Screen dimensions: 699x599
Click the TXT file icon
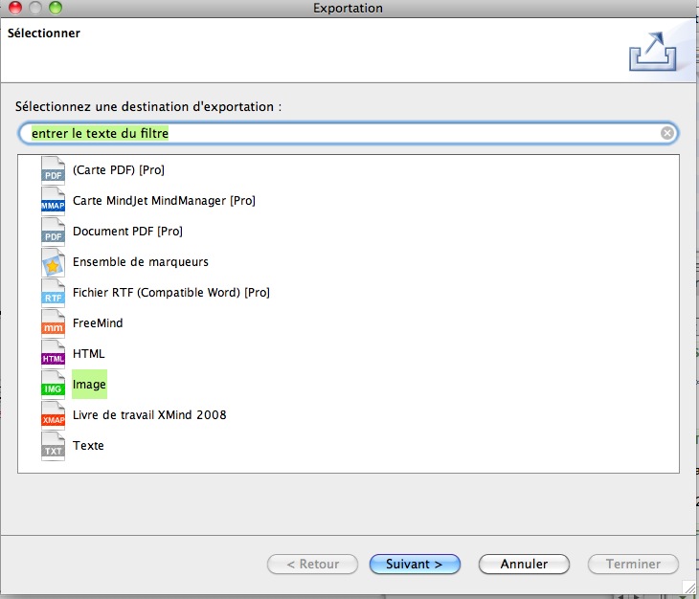[53, 445]
